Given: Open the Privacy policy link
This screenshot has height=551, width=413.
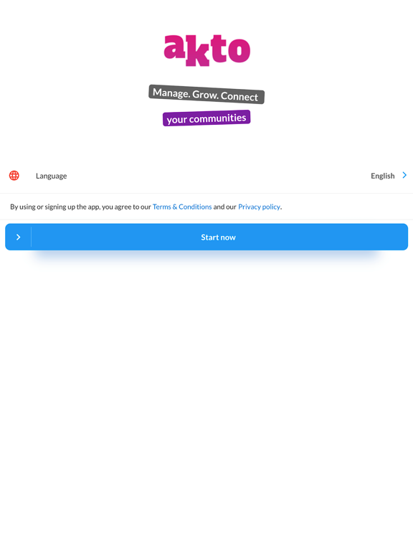Looking at the screenshot, I should (259, 207).
